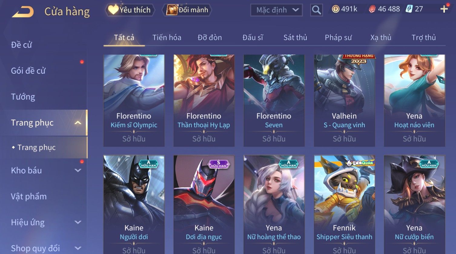Tap the red ruby 46 488 icon
Screen dimensions: 456x254
click(x=372, y=9)
